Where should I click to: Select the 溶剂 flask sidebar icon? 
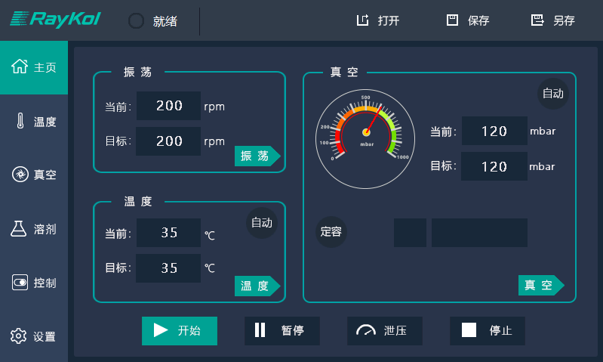click(20, 229)
